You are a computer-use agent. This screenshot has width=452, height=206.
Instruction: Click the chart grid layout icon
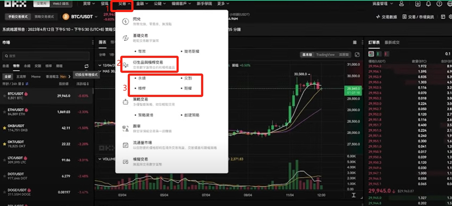(x=354, y=42)
